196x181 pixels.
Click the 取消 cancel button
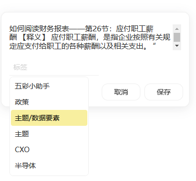coord(121,92)
